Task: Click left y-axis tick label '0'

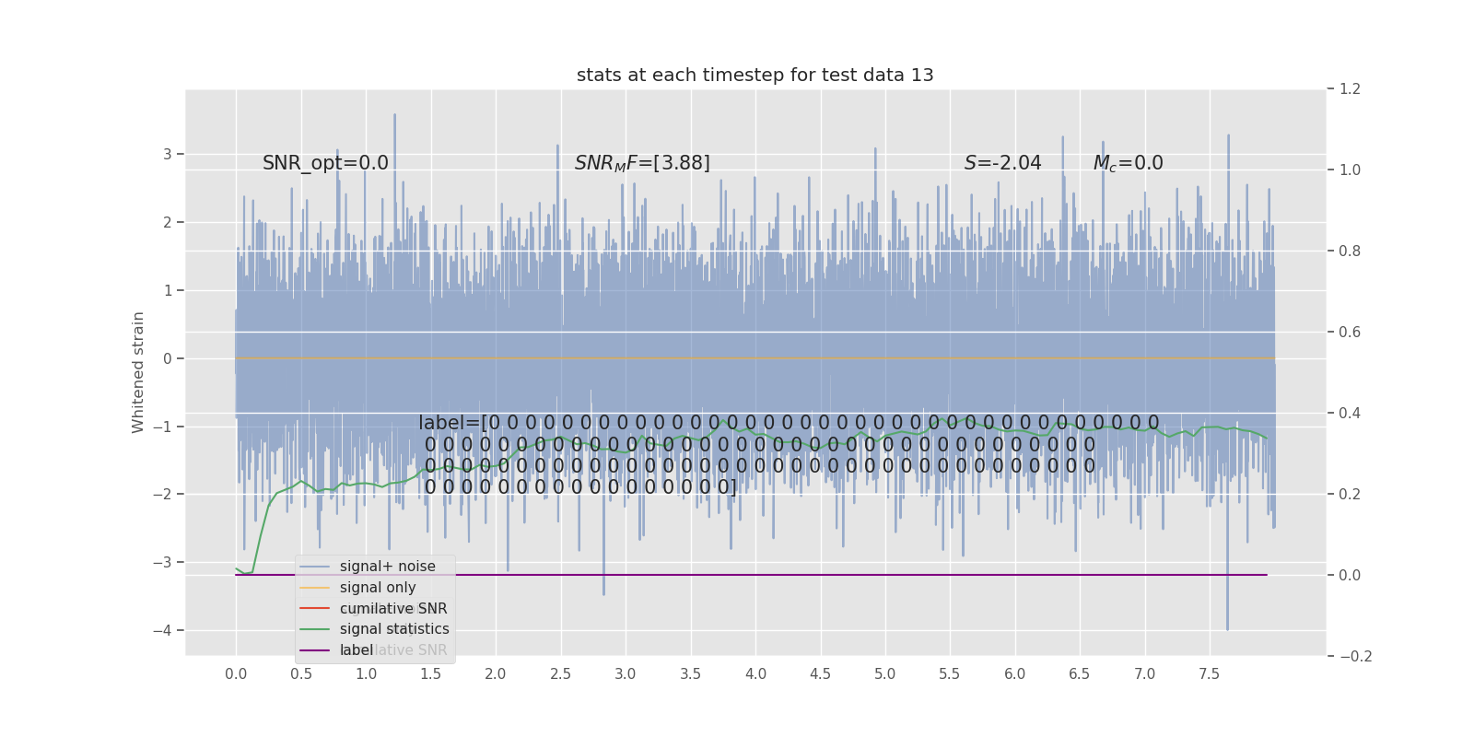Action: pyautogui.click(x=168, y=358)
